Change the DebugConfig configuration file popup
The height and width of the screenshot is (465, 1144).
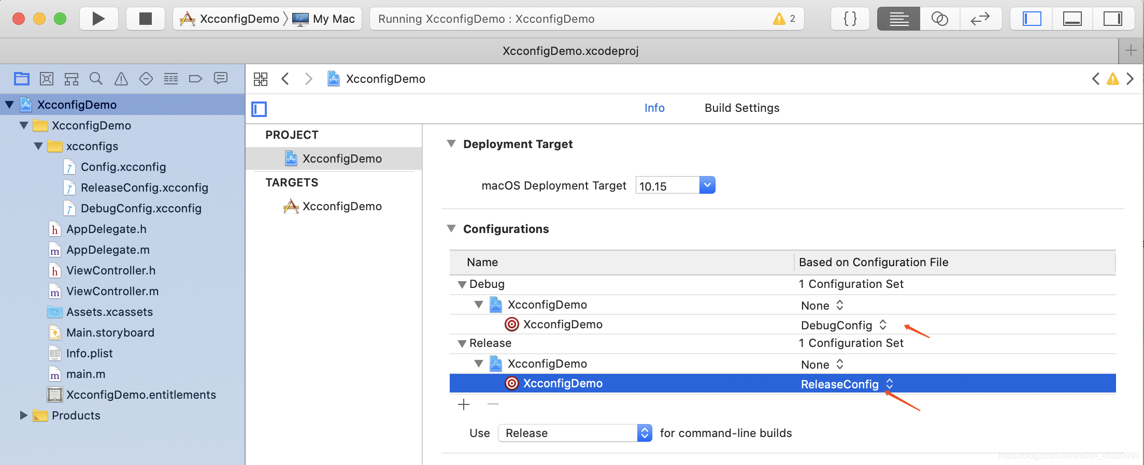[844, 325]
